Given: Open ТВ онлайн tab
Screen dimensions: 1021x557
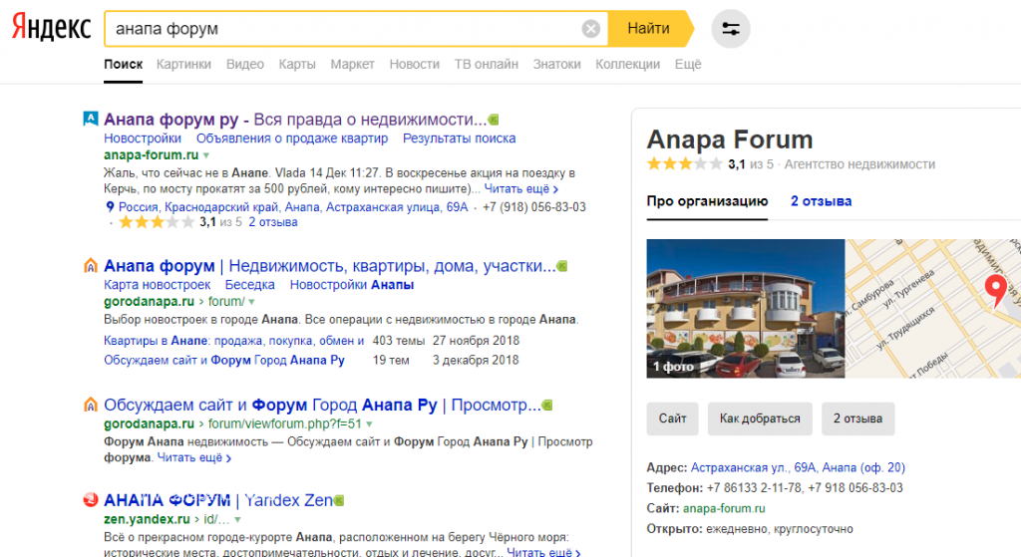Looking at the screenshot, I should click(487, 65).
